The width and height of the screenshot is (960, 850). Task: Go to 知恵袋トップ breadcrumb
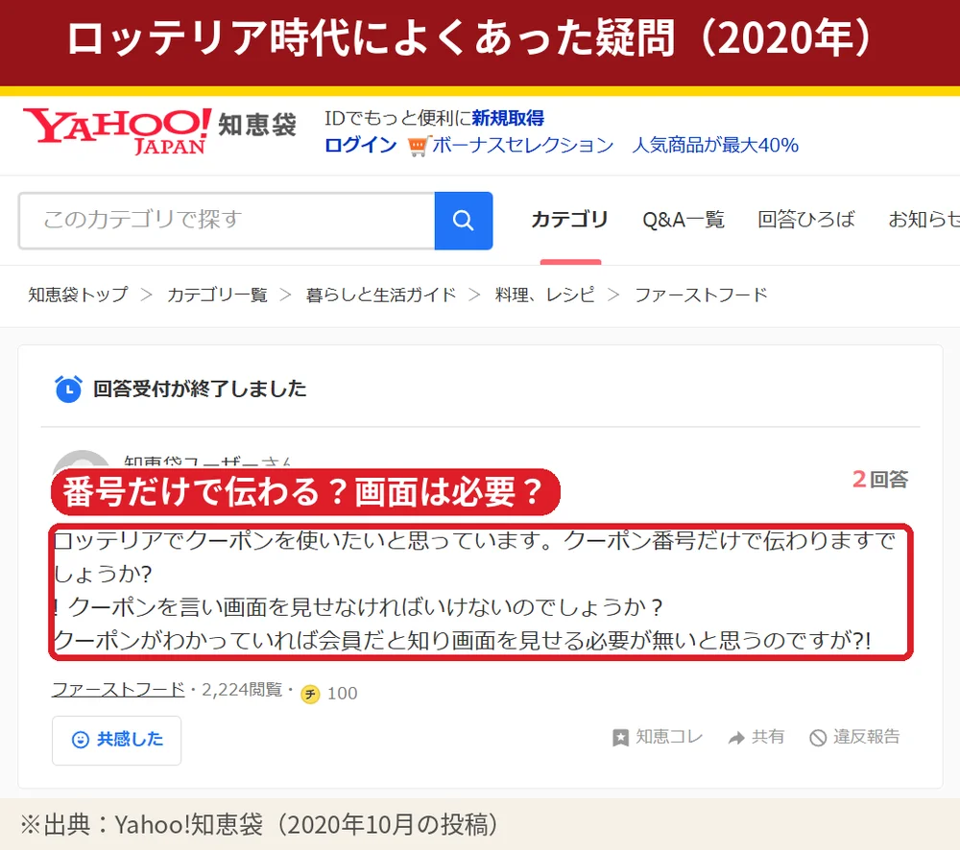point(79,295)
